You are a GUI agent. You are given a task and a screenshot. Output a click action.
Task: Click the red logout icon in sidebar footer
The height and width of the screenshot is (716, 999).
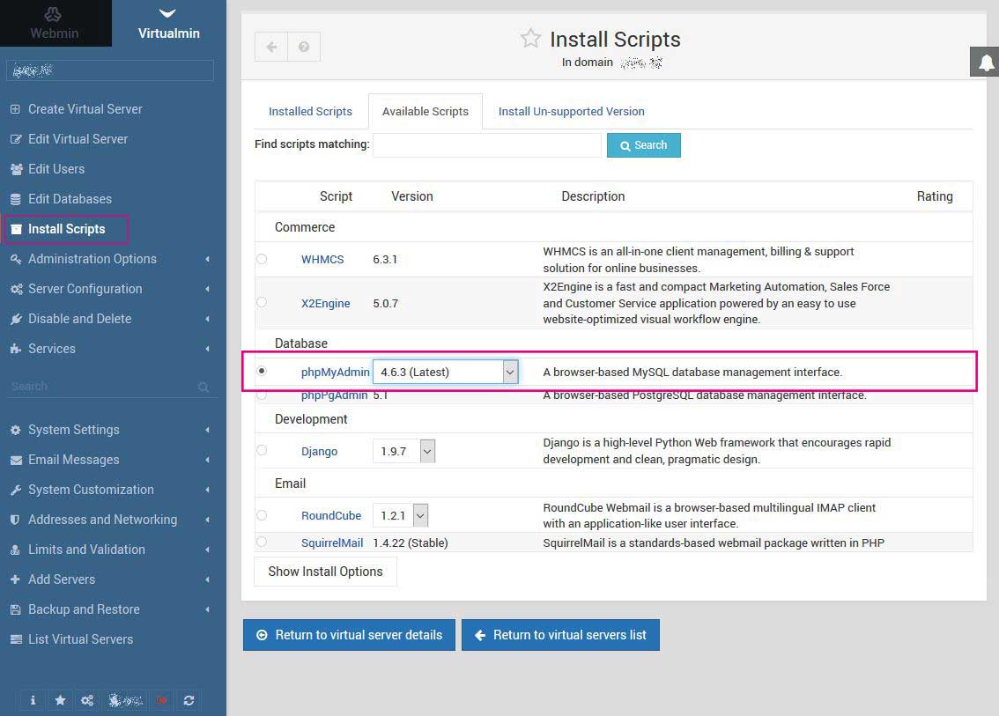(162, 700)
